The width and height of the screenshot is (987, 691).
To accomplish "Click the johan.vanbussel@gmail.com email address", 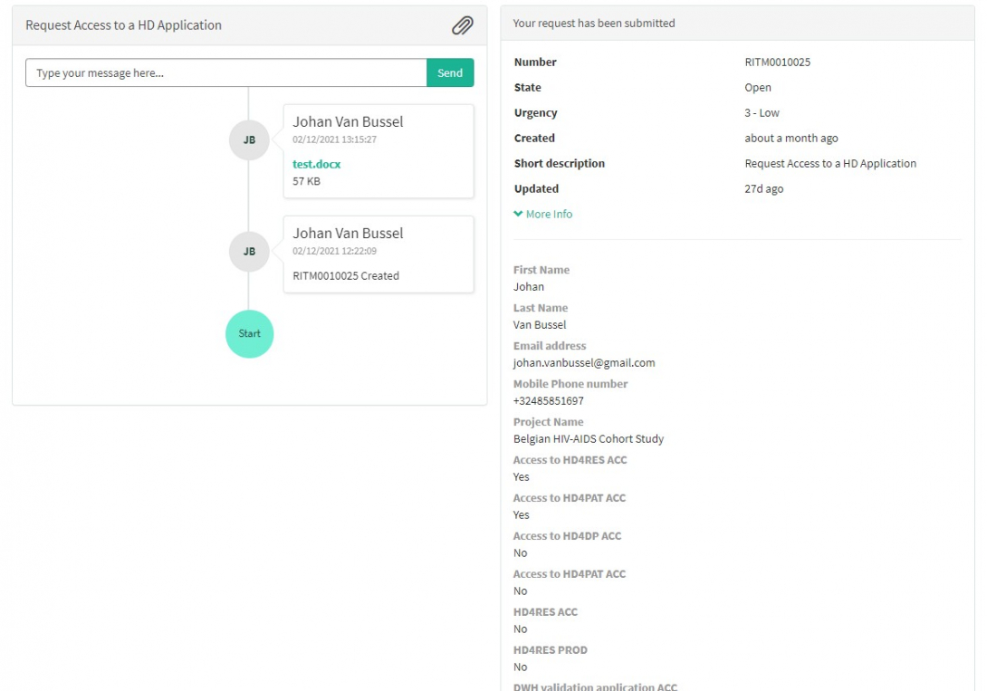I will click(x=584, y=363).
